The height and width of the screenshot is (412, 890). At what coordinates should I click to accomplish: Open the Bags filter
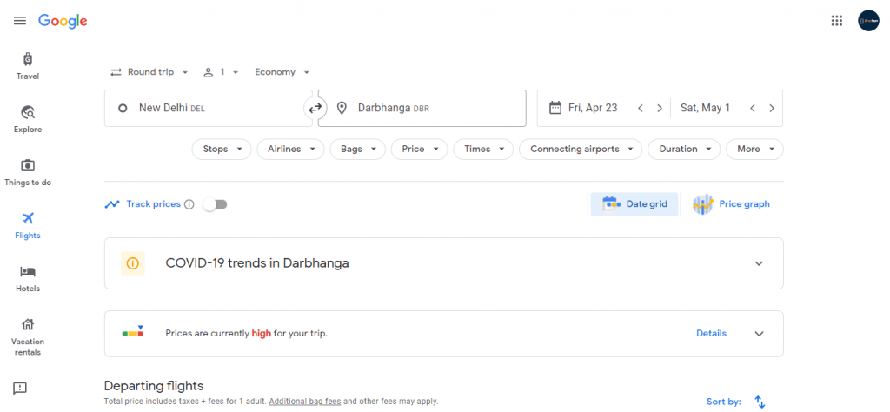click(357, 150)
